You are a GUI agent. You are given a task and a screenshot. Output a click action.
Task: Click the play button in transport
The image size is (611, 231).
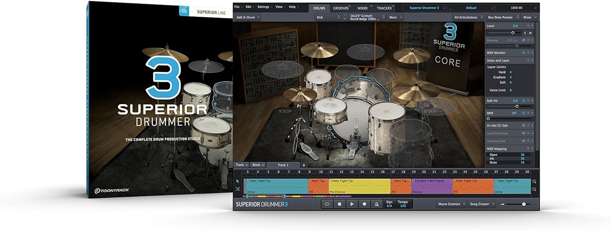352,204
